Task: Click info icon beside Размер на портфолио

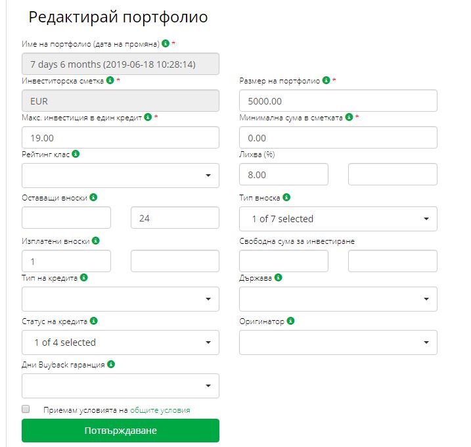Action: (x=326, y=80)
